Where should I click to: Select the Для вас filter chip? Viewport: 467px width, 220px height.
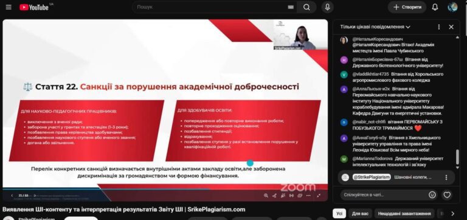360,213
